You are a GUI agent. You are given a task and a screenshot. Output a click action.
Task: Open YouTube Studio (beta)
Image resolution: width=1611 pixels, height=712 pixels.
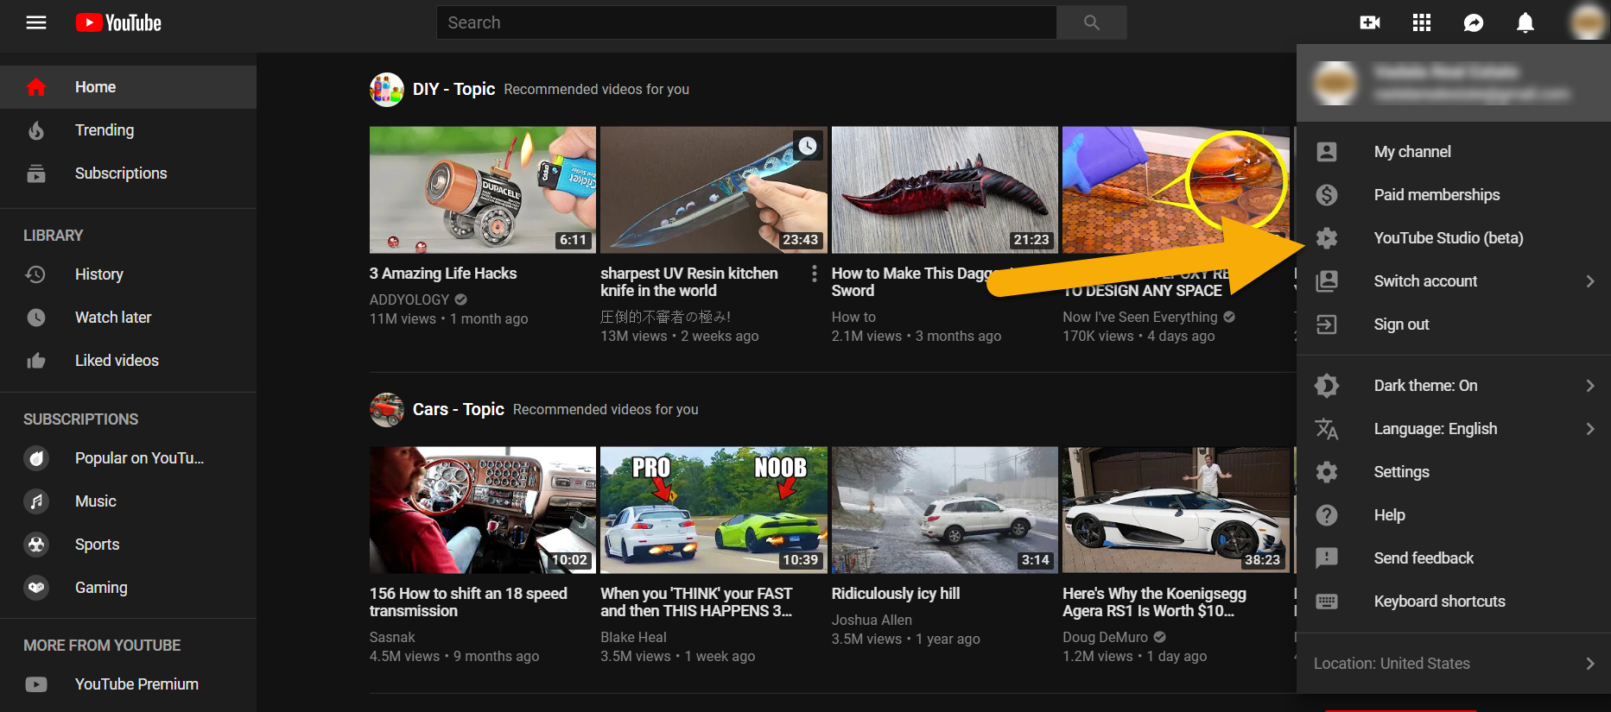(1449, 238)
